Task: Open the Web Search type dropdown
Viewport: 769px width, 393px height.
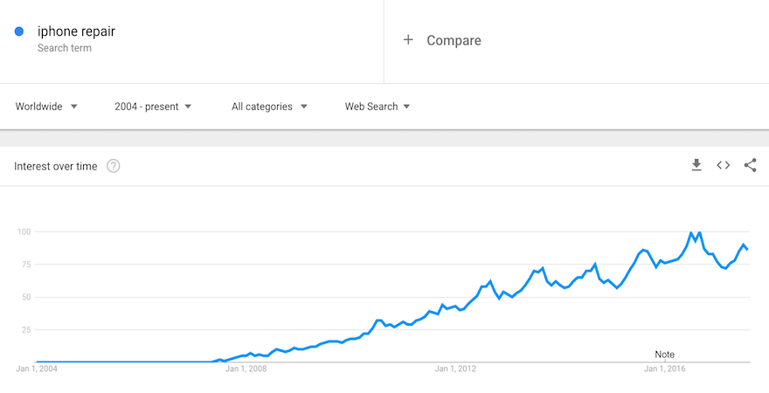Action: (x=378, y=107)
